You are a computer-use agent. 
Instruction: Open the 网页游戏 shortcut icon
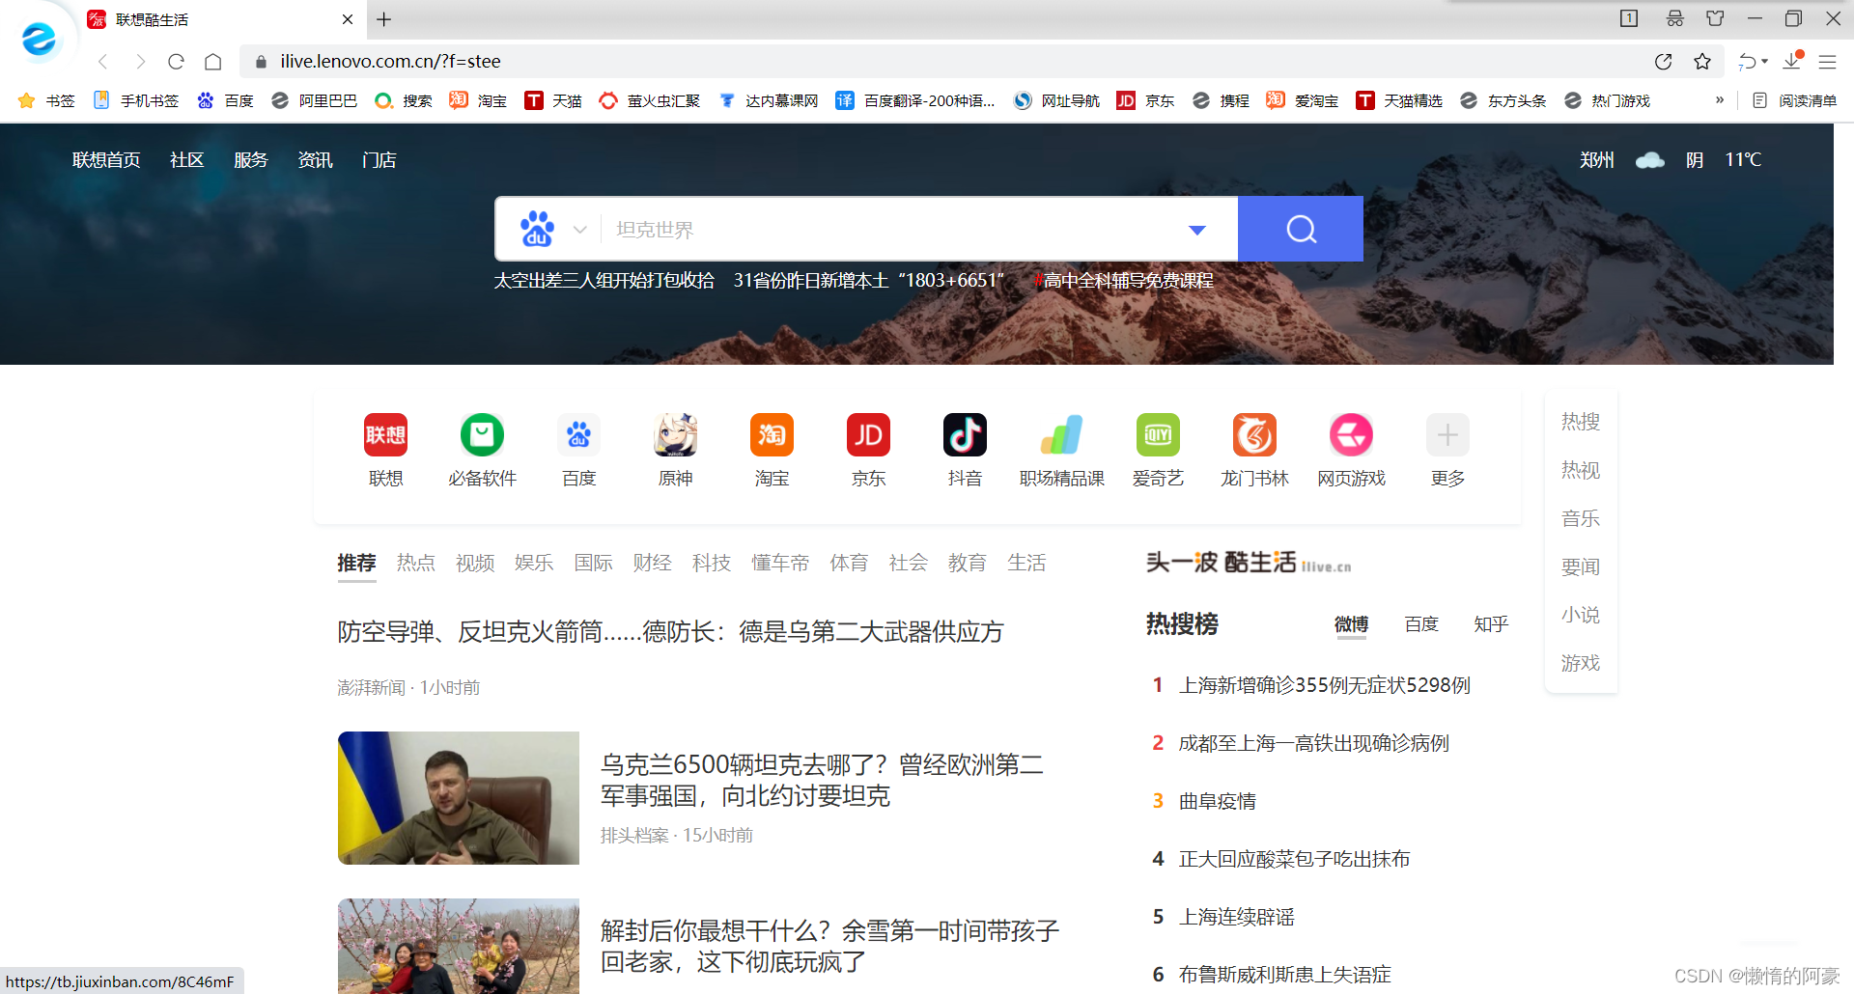[1351, 435]
